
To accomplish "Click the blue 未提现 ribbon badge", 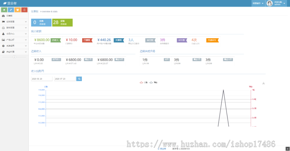I will [119, 40].
